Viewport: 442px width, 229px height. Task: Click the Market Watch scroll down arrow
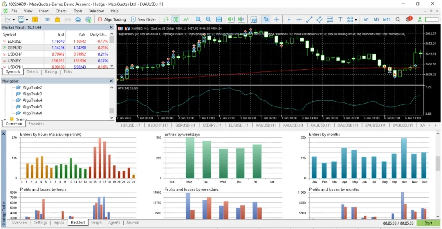pyautogui.click(x=112, y=66)
